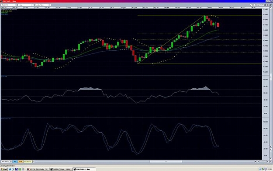Click the blue Buy button

click(15, 161)
